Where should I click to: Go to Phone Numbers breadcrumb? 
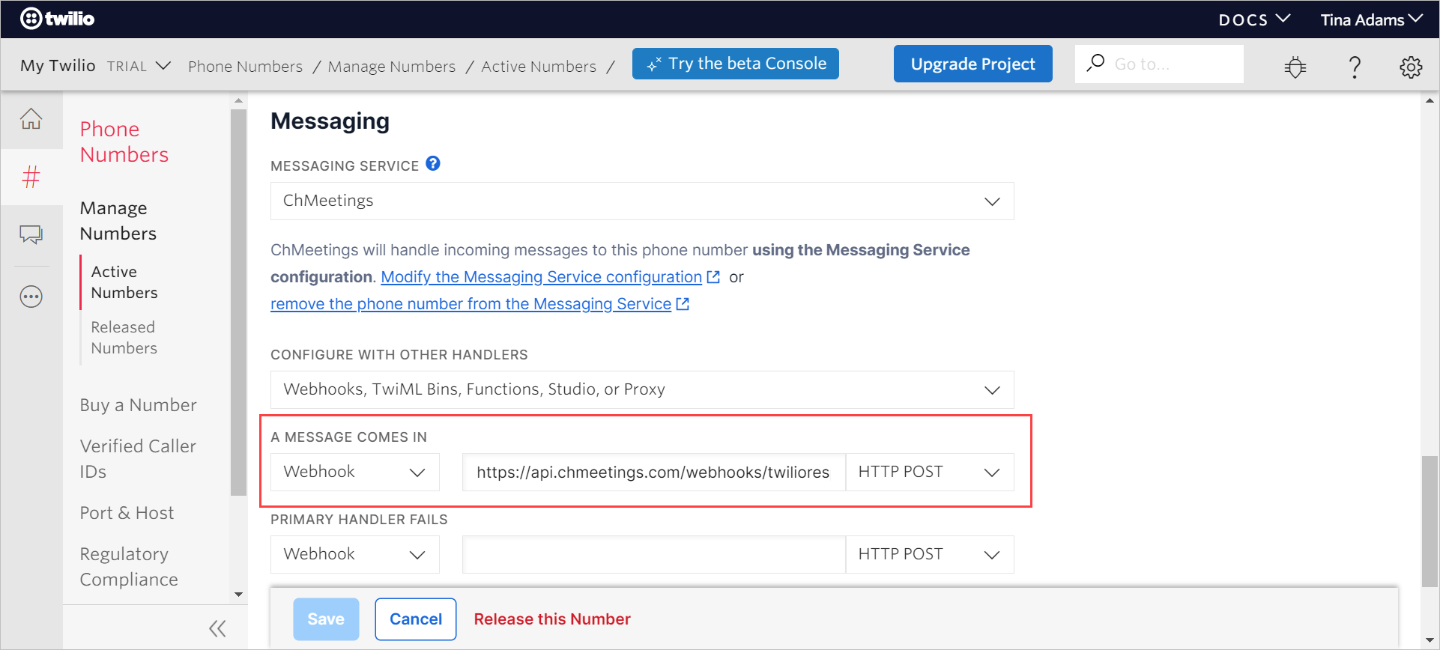(x=245, y=66)
